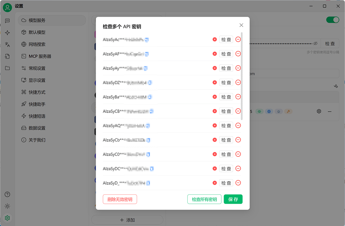Remove the AIzaSyBa key row
Viewport: 345px width, 226px height.
(238, 97)
